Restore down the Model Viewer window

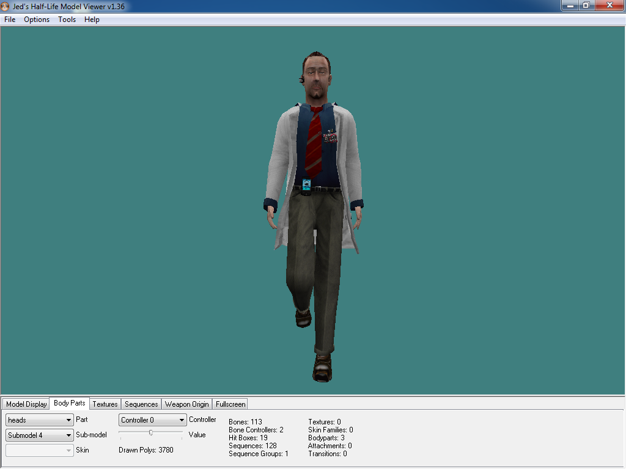586,5
